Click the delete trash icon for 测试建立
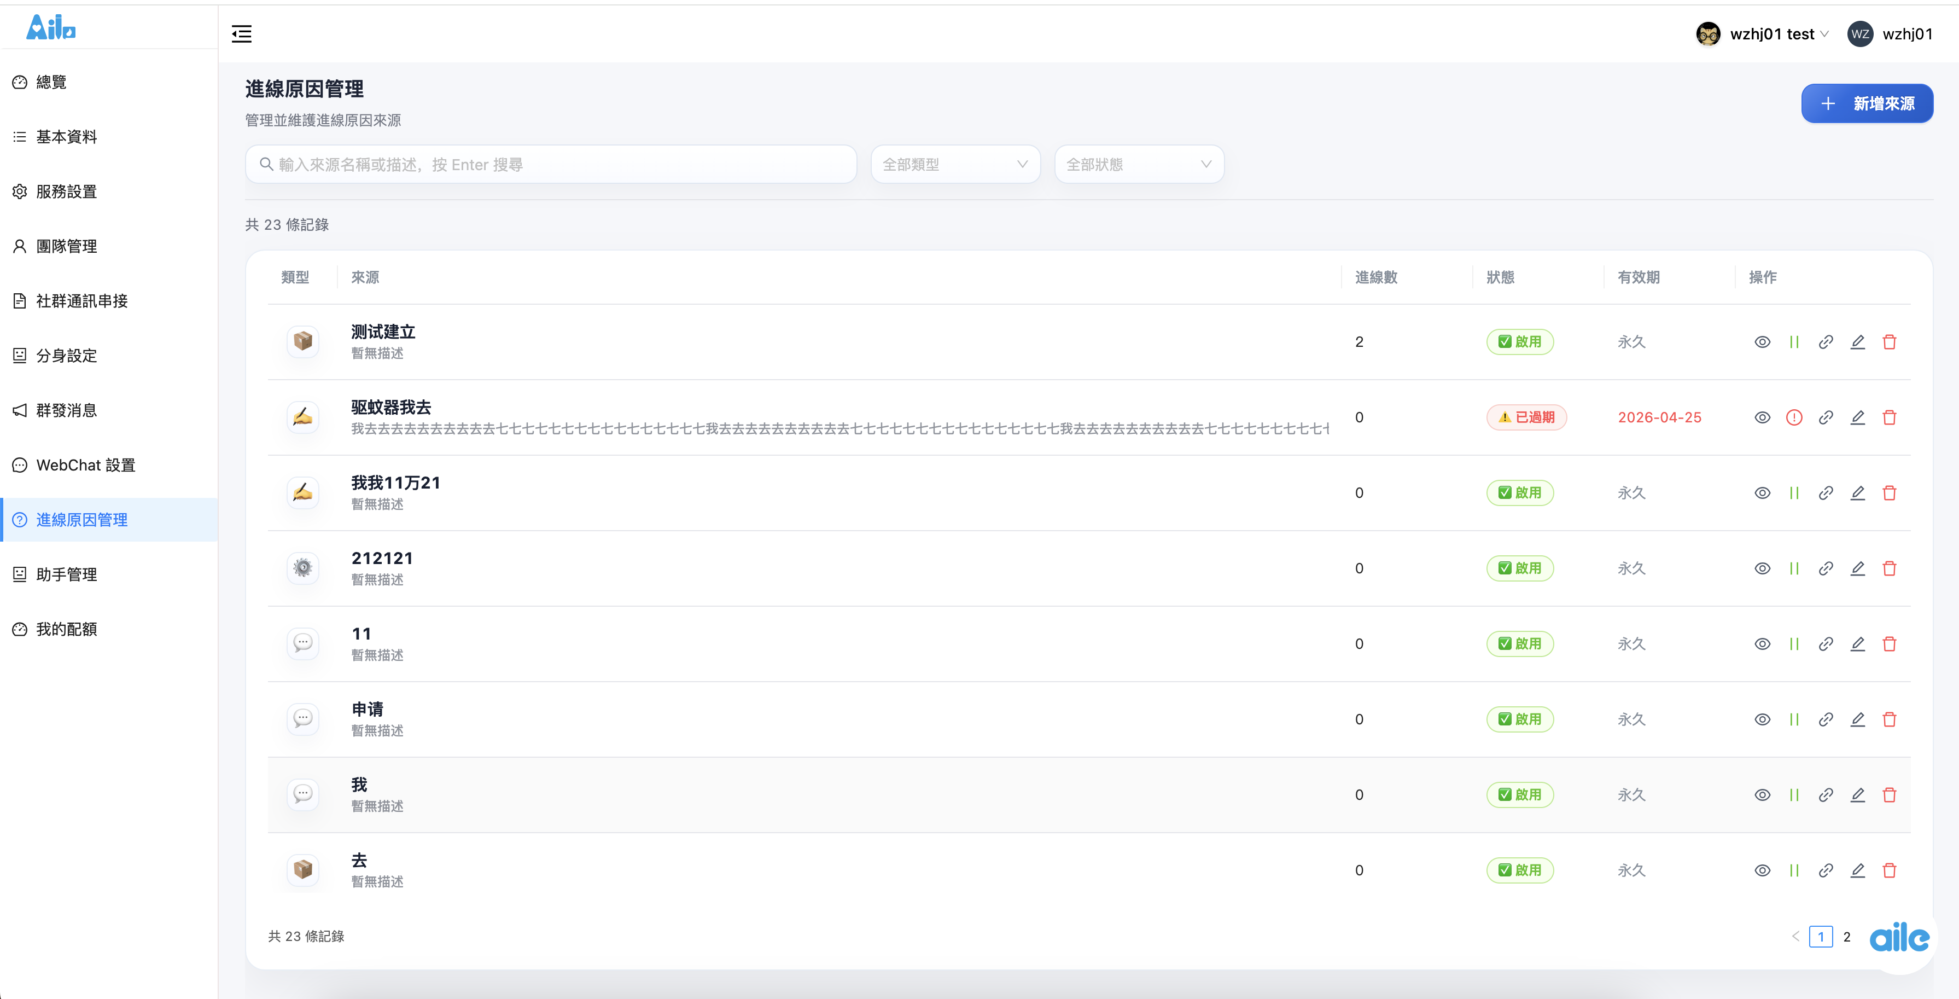 pyautogui.click(x=1889, y=341)
